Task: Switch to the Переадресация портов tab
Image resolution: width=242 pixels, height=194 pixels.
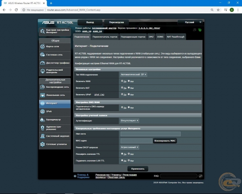Action: 134,37
